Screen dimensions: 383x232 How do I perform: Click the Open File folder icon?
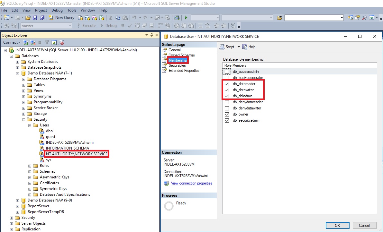[28, 18]
